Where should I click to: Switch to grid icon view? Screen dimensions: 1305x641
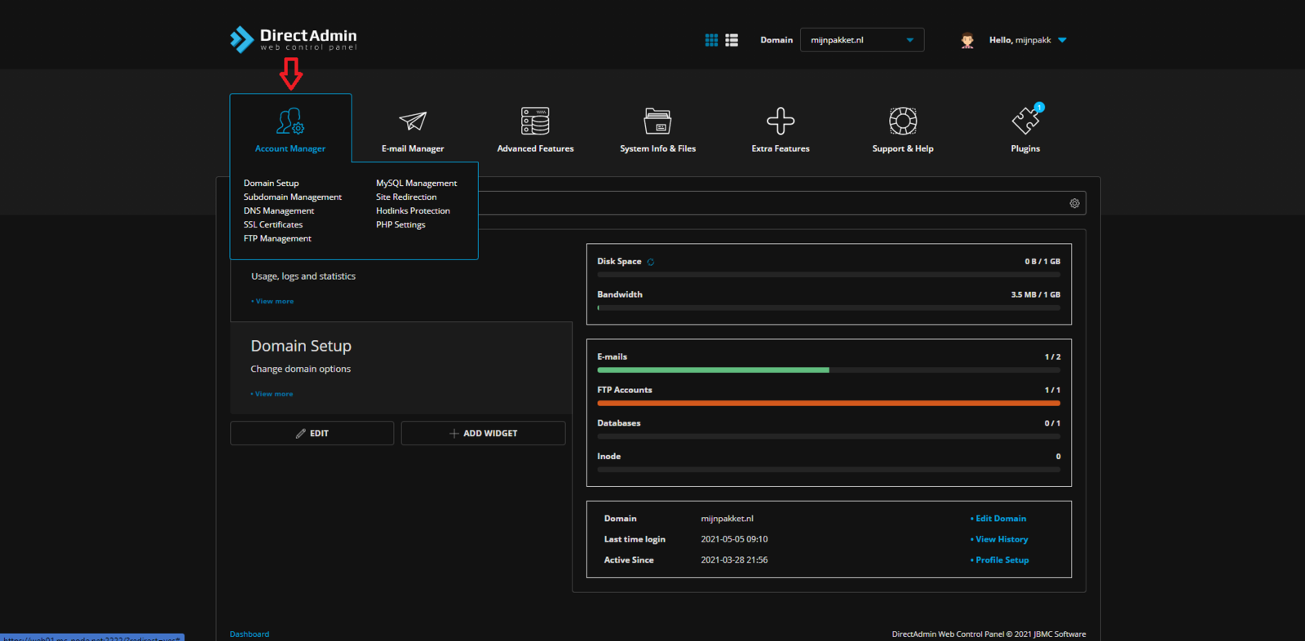711,40
